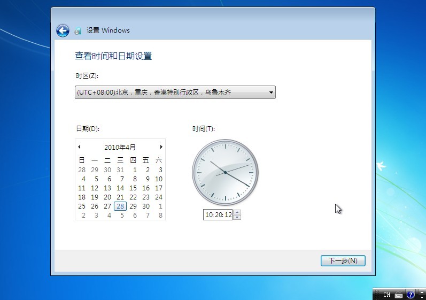This screenshot has height=300, width=426.
Task: Pick April 17 on the calendar
Action: point(159,188)
